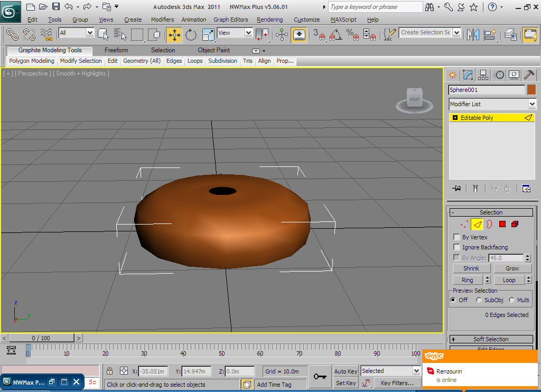Select the SubObj preview selection radio
Image resolution: width=541 pixels, height=392 pixels.
coord(479,300)
